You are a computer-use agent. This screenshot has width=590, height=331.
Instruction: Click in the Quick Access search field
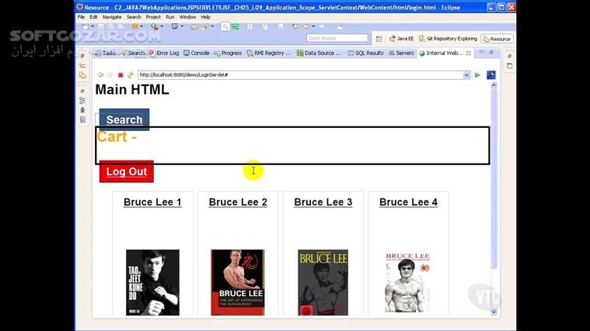coord(337,38)
